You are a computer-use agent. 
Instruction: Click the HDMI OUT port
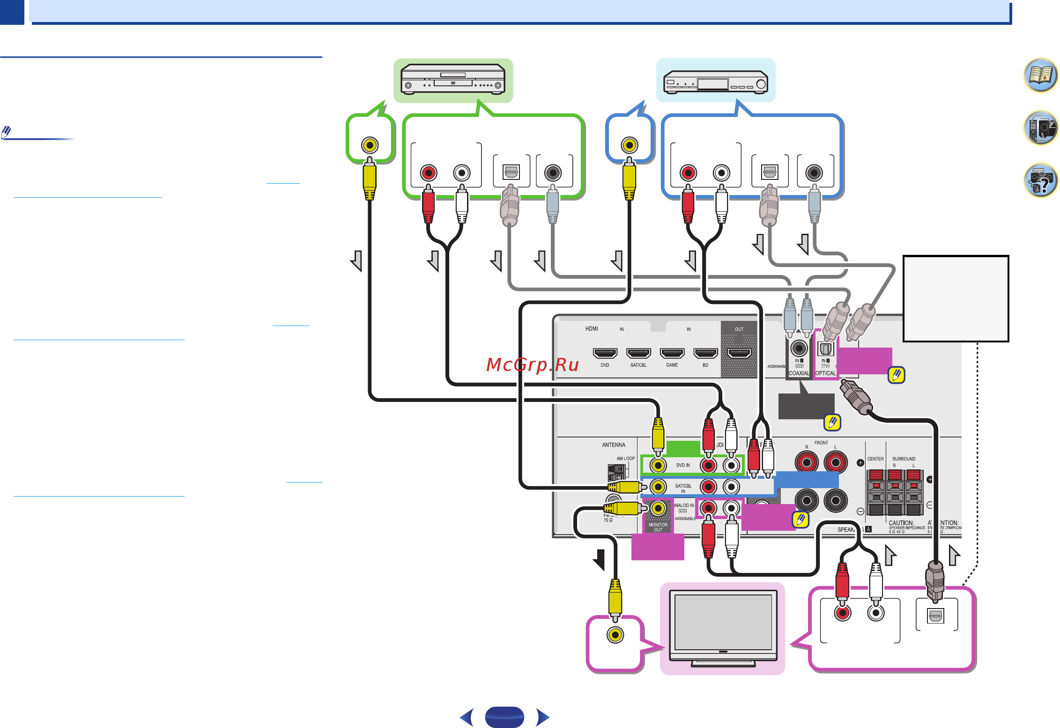pos(739,353)
